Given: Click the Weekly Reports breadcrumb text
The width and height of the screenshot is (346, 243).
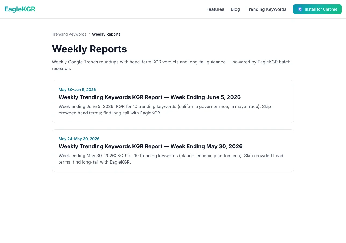Looking at the screenshot, I should point(106,34).
